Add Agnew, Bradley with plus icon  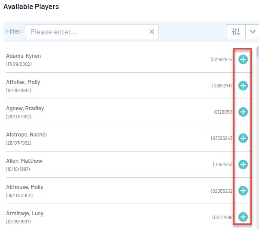click(x=243, y=112)
